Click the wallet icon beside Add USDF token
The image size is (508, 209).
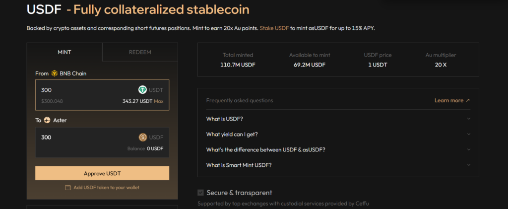[x=67, y=188]
